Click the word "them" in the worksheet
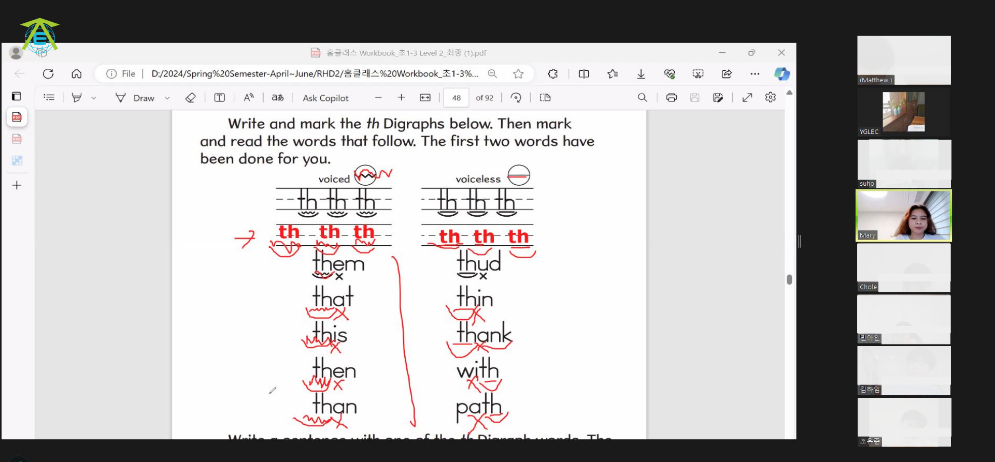Image resolution: width=995 pixels, height=462 pixels. pyautogui.click(x=338, y=261)
